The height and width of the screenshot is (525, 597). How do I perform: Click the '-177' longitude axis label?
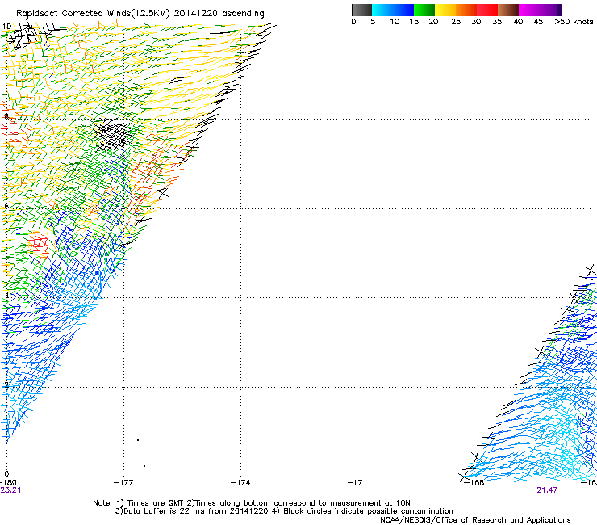123,483
